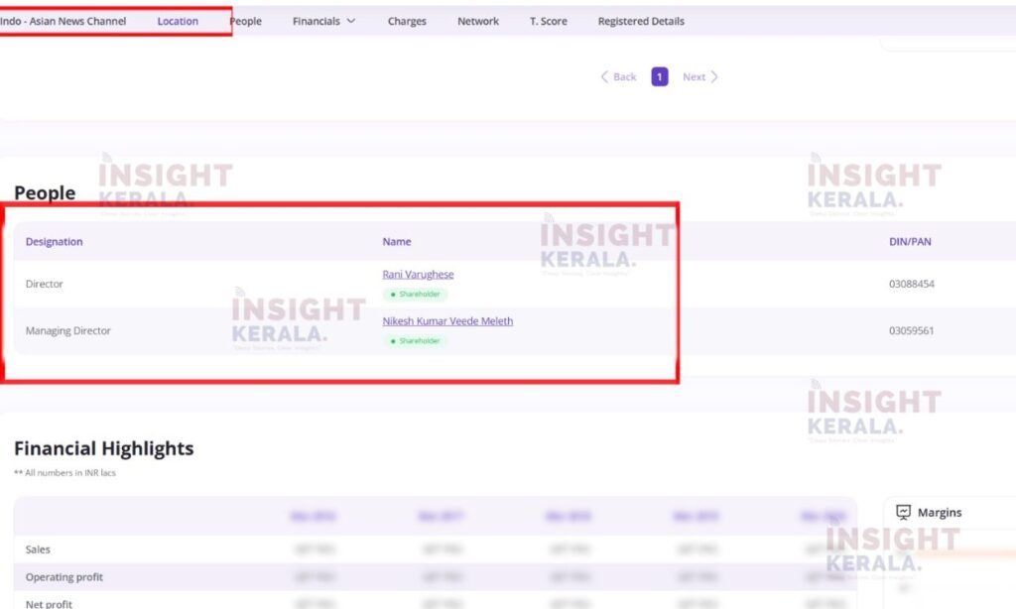The image size is (1016, 609).
Task: View the T. Score tab
Action: pos(548,21)
